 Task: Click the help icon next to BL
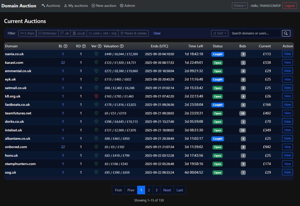point(66,46)
